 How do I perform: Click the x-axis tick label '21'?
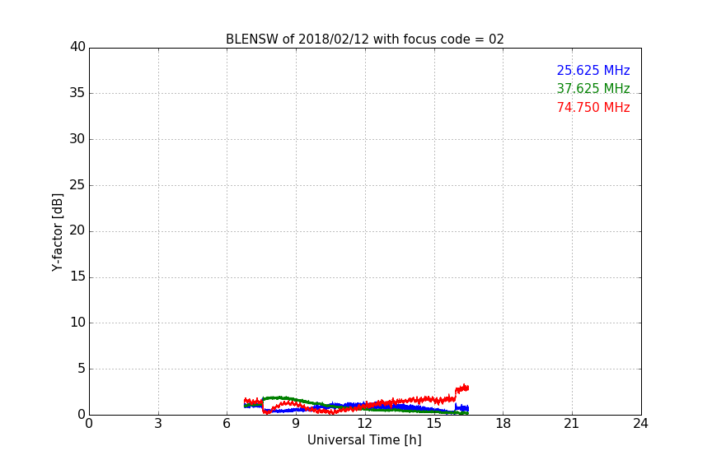[x=572, y=424]
